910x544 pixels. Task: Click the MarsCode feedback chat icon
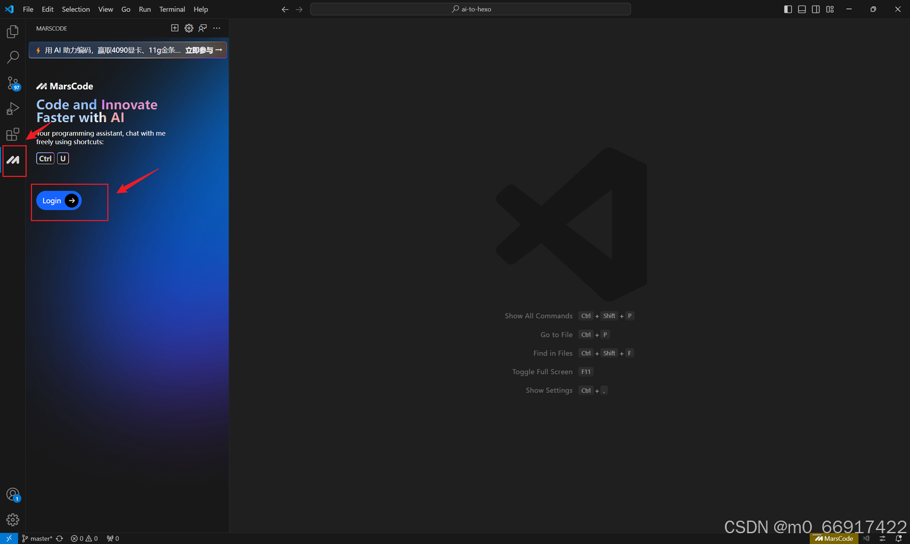pyautogui.click(x=203, y=28)
